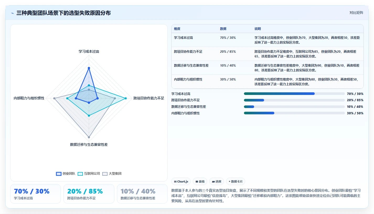Click 70% / 30% beside 学习成本过高 progress bar
Viewport: 374px width, 214px height.
[355, 94]
